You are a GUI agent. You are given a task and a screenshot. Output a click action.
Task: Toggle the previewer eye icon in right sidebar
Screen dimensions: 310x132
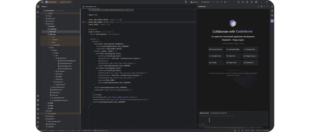(x=272, y=11)
